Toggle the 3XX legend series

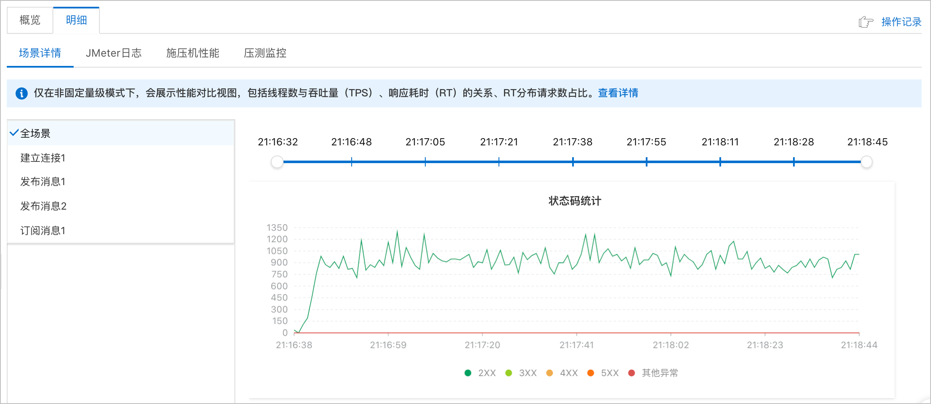pos(521,373)
